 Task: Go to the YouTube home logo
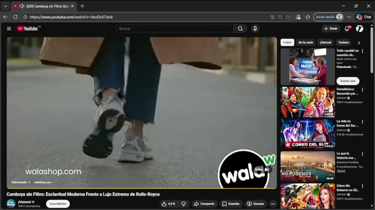[x=27, y=29]
